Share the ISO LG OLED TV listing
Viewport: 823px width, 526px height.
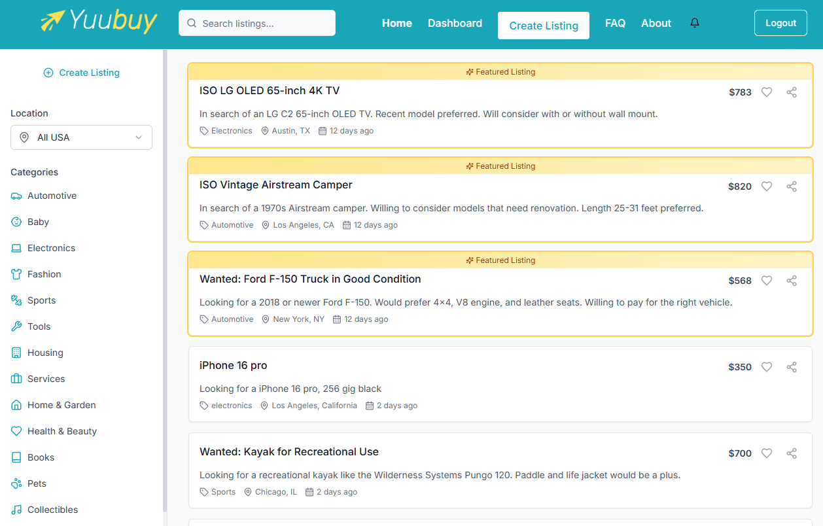pyautogui.click(x=792, y=92)
